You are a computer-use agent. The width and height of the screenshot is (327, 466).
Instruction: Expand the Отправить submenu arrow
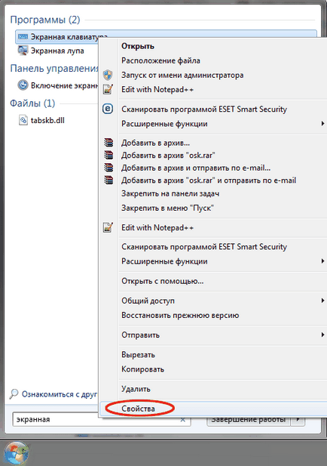(322, 335)
